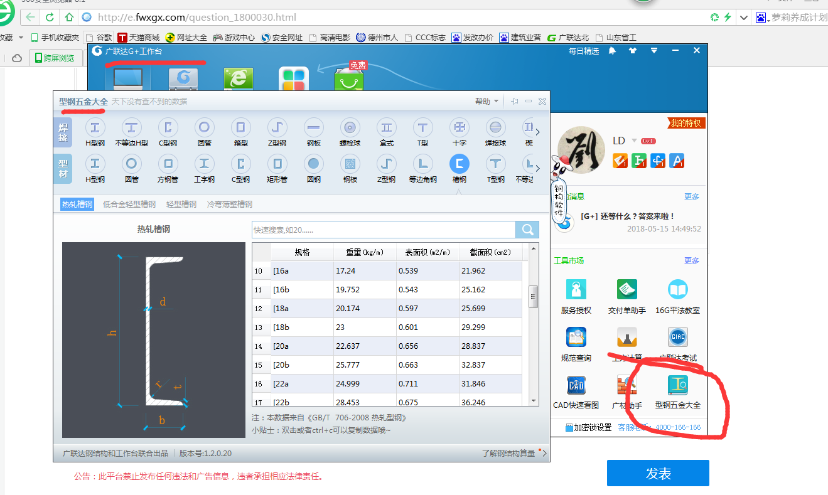This screenshot has width=828, height=495.
Task: Choose the 十字 cross section icon
Action: coord(460,128)
